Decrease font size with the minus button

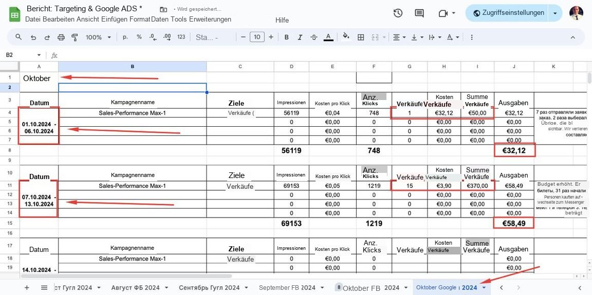(x=243, y=37)
